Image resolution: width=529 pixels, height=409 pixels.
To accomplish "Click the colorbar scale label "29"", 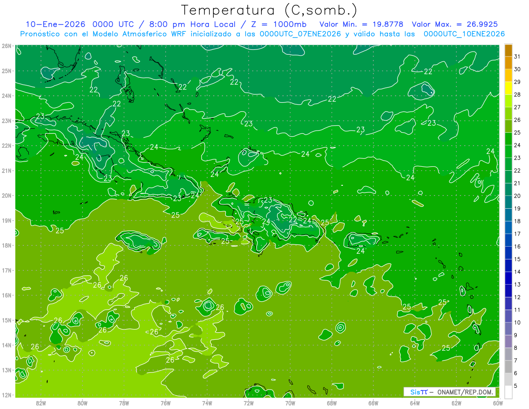I will point(518,82).
